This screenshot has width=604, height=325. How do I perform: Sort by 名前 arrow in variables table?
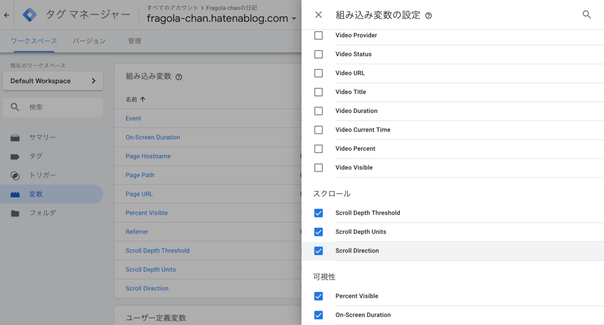coord(143,100)
